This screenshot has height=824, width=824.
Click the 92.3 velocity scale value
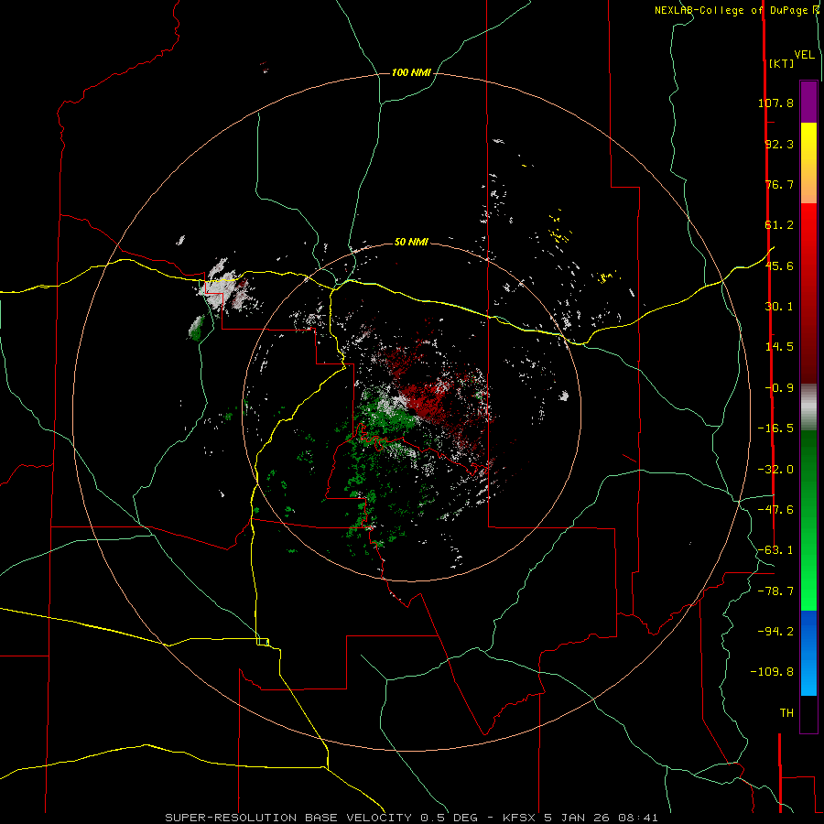coord(779,144)
